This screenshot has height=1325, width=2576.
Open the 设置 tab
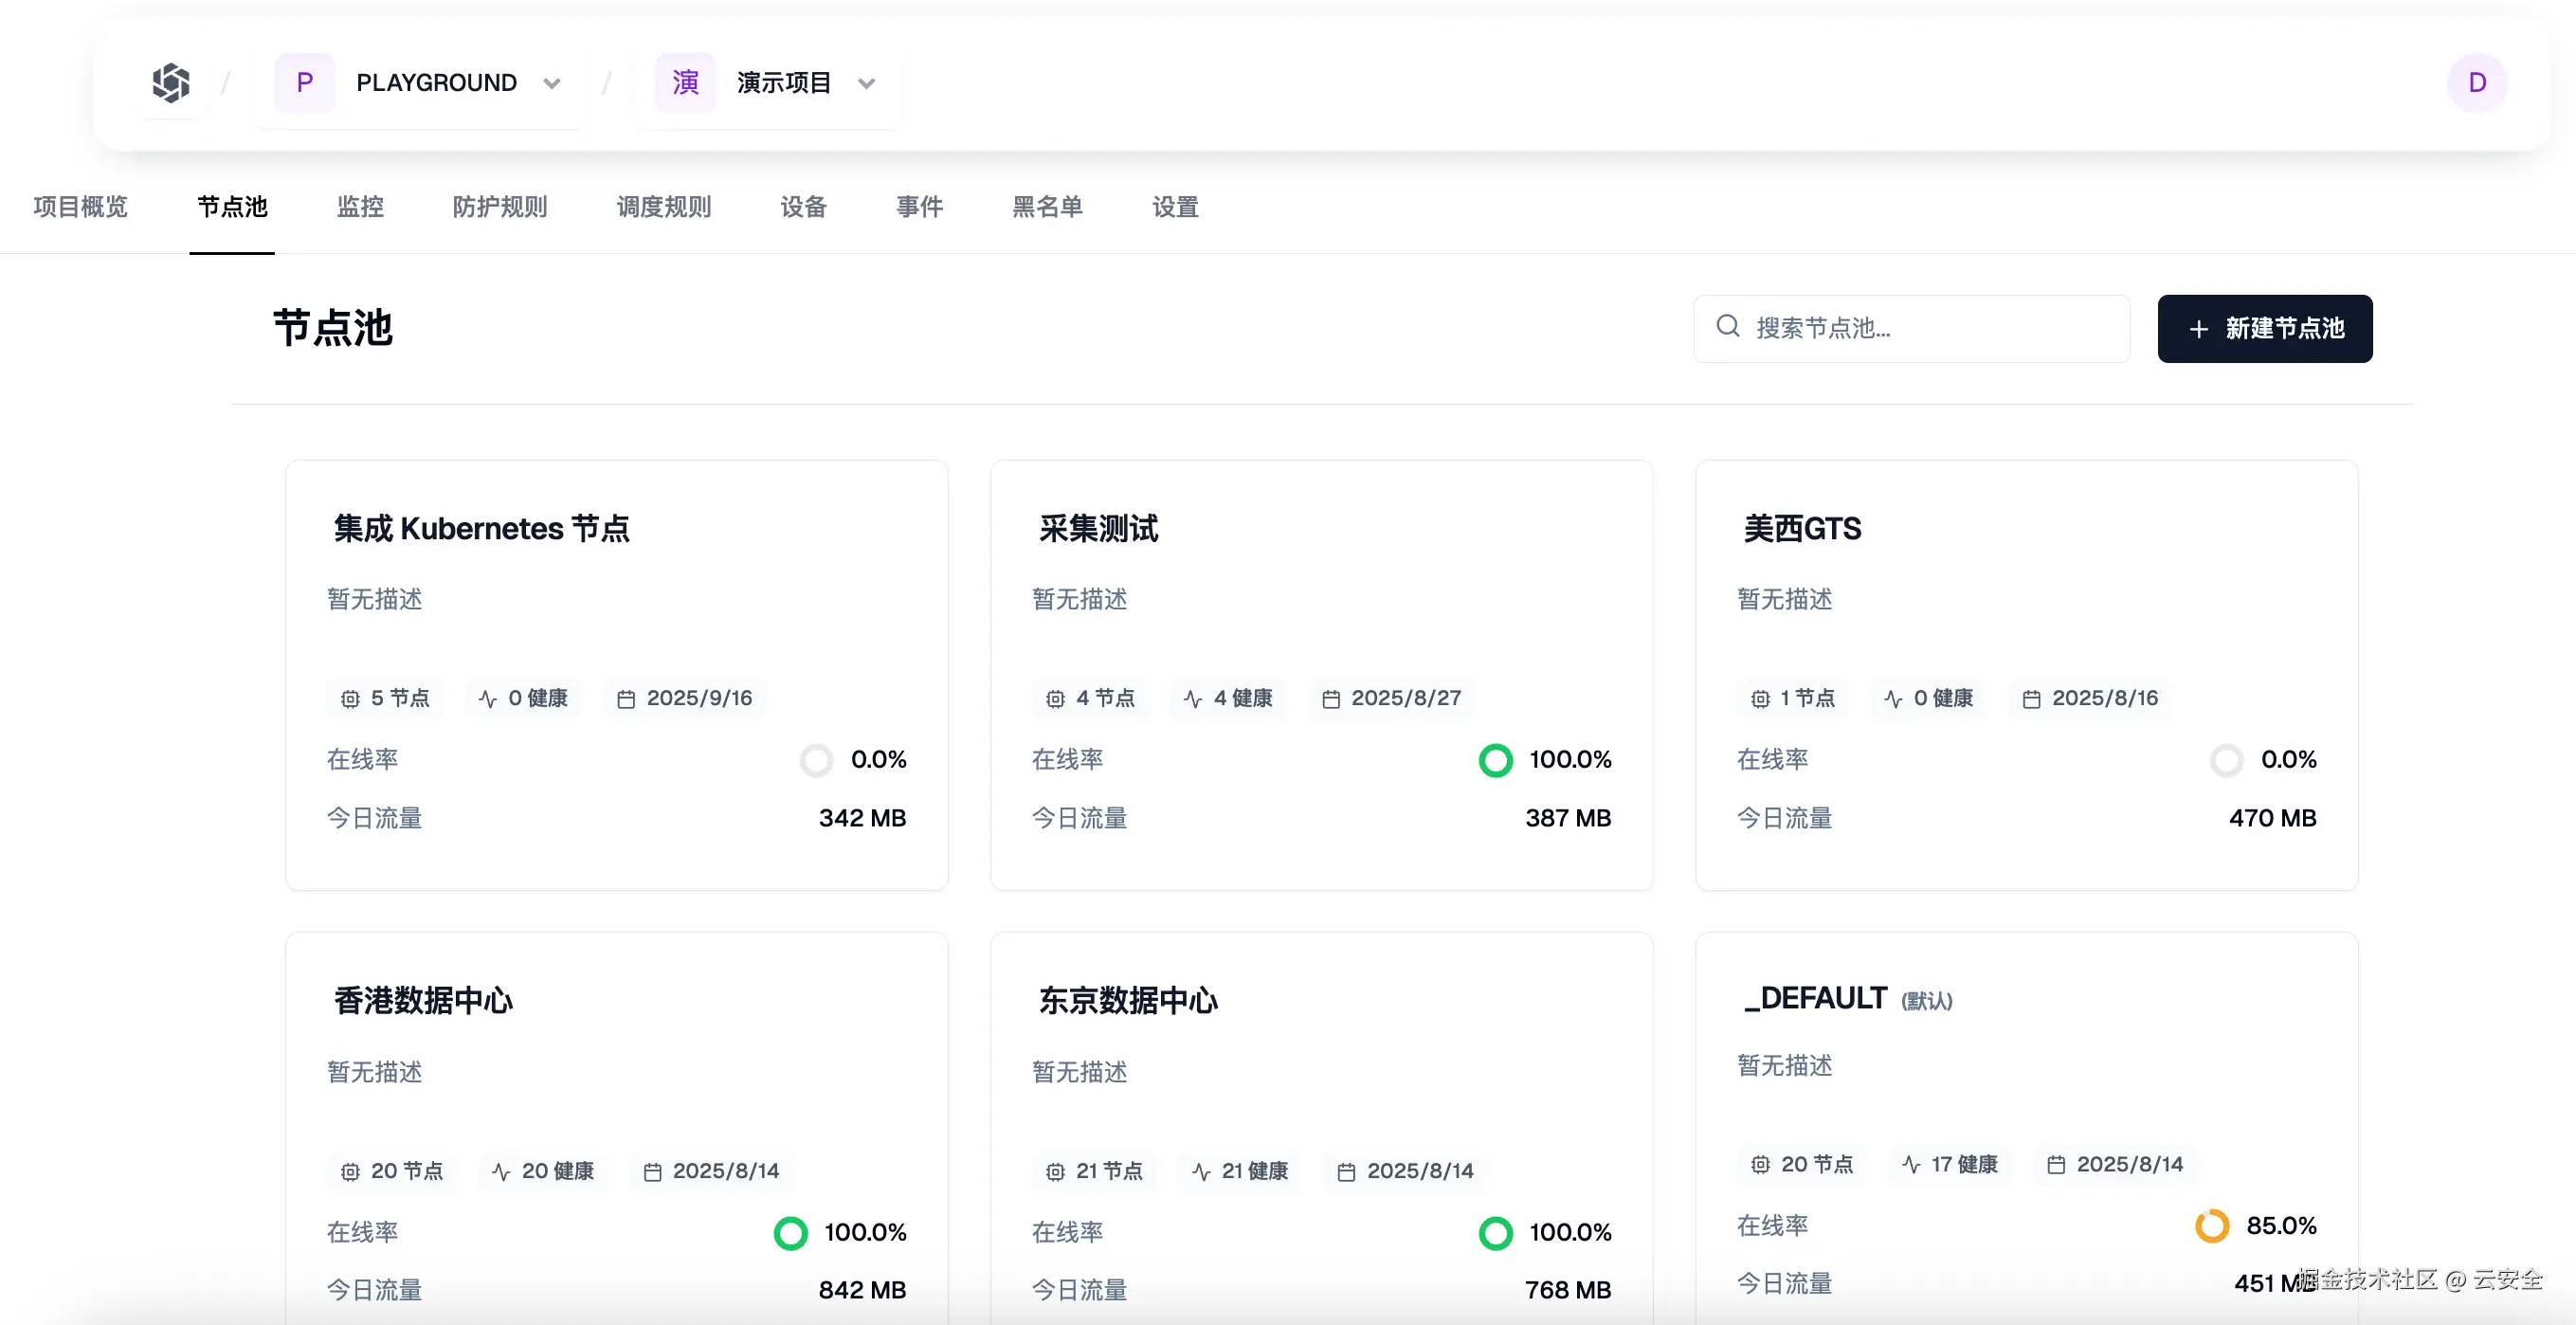[1175, 207]
